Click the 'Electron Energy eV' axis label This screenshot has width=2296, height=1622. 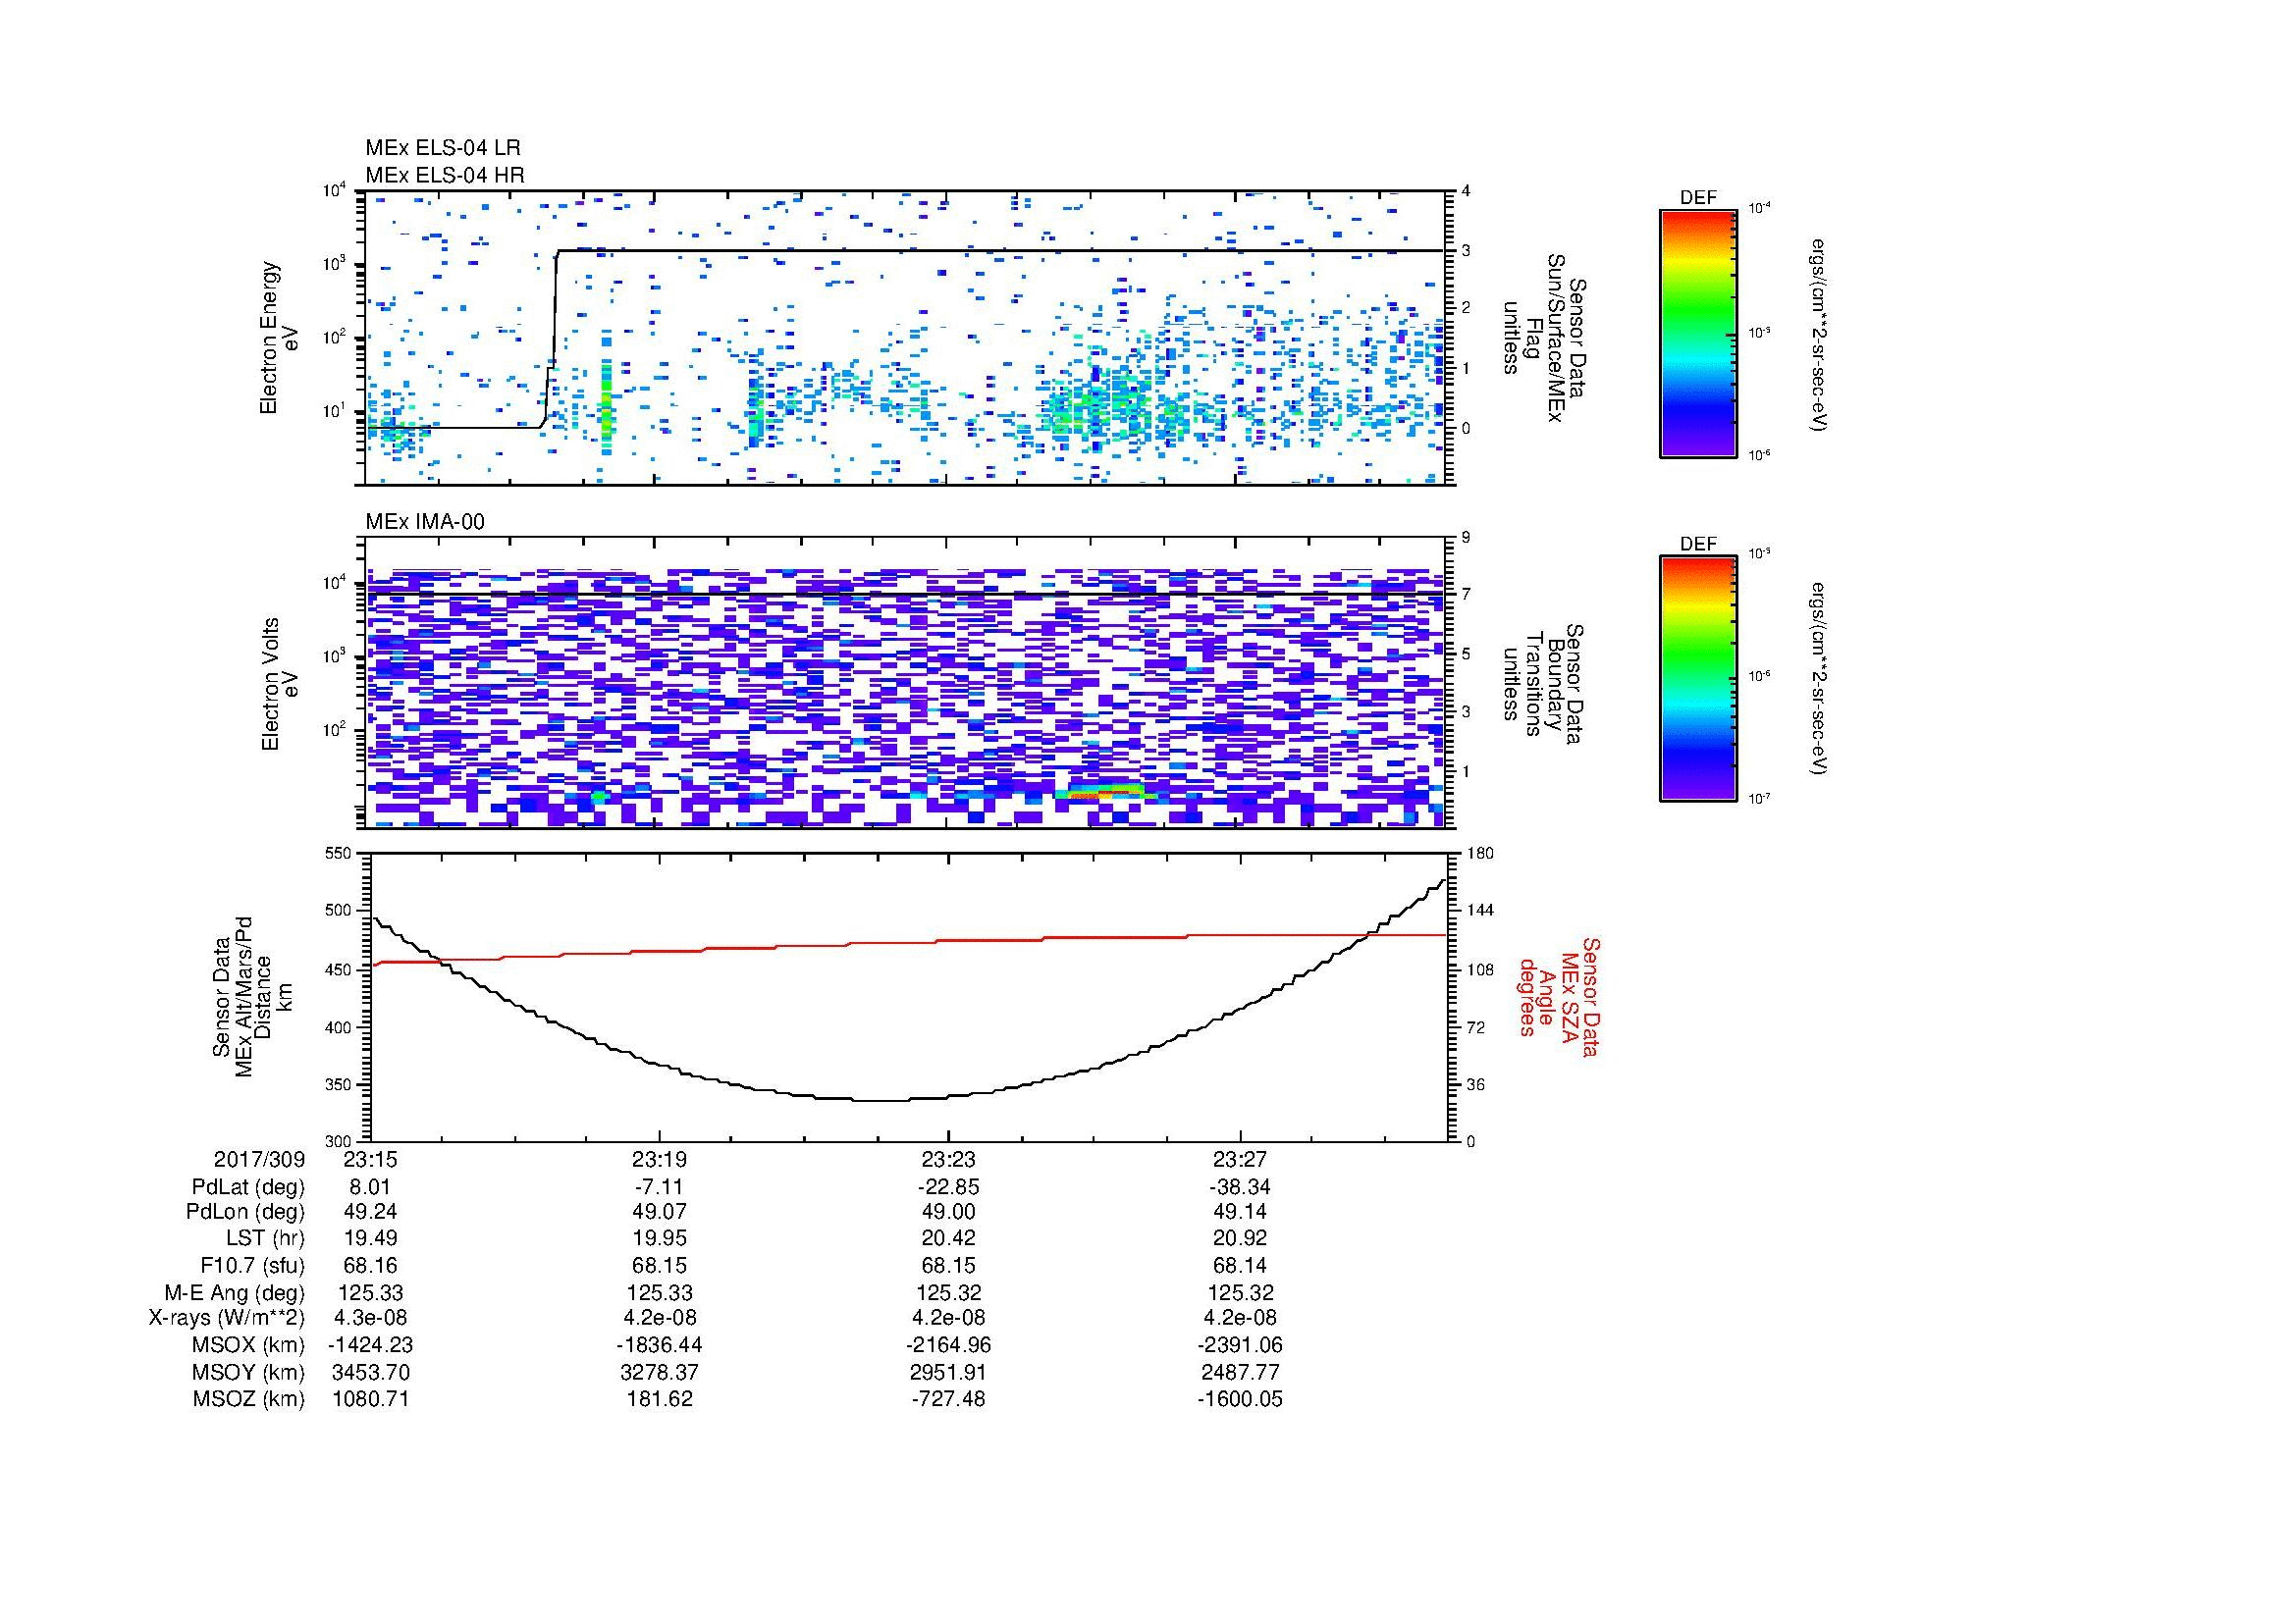point(280,338)
